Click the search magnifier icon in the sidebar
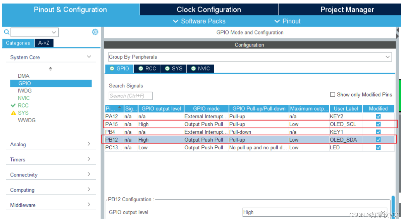The image size is (405, 221). click(x=7, y=32)
